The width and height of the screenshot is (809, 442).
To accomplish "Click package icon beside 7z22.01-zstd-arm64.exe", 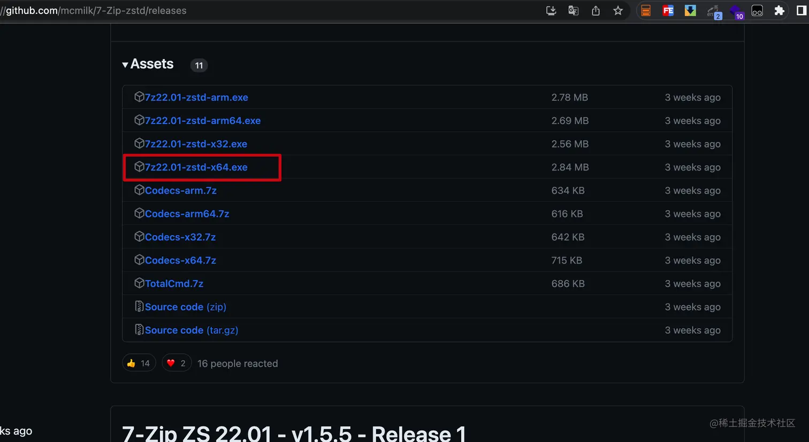I will click(139, 120).
